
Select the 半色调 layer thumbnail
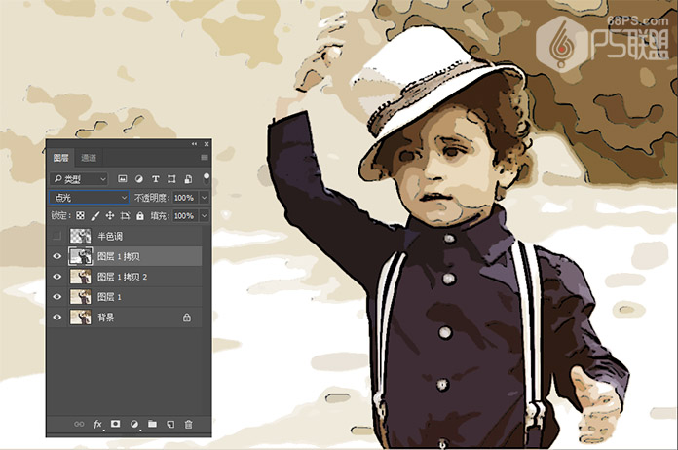click(x=81, y=236)
